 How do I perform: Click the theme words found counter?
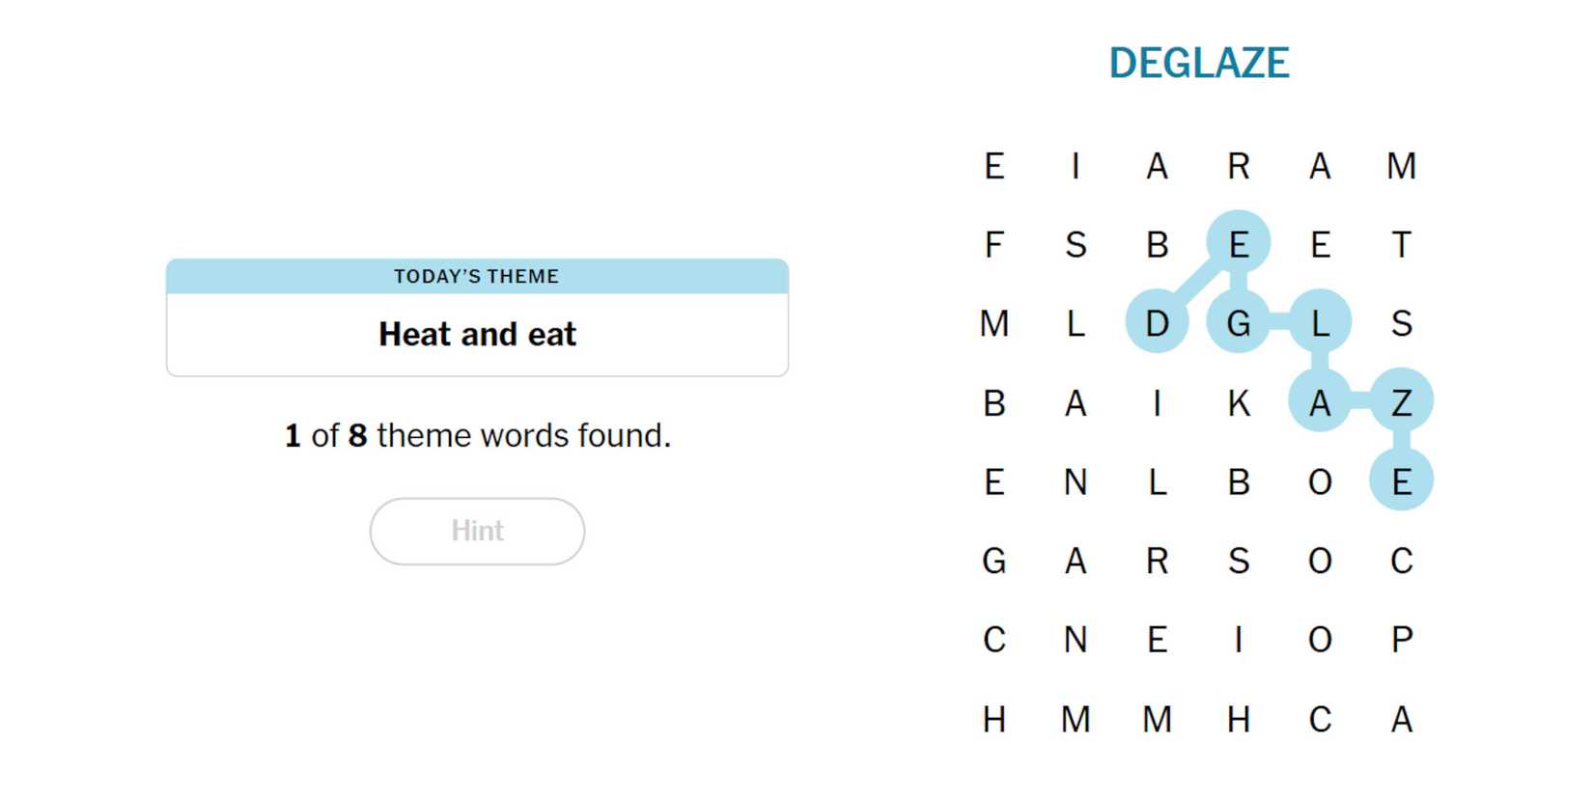coord(477,436)
